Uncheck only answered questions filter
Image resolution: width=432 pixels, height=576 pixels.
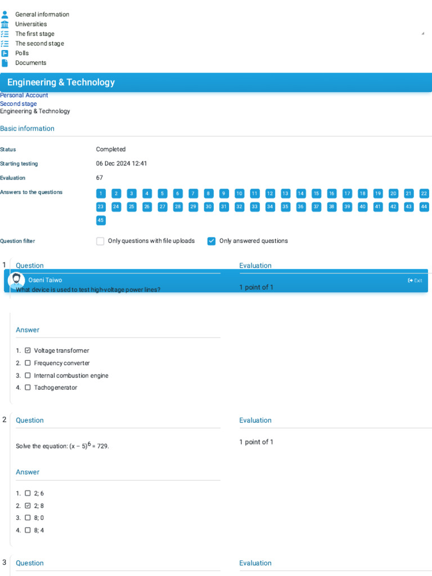(211, 241)
